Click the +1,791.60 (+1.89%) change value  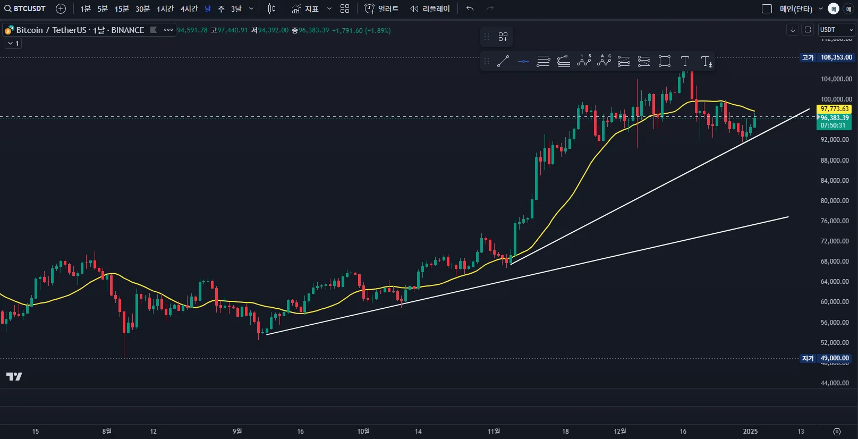[x=361, y=30]
